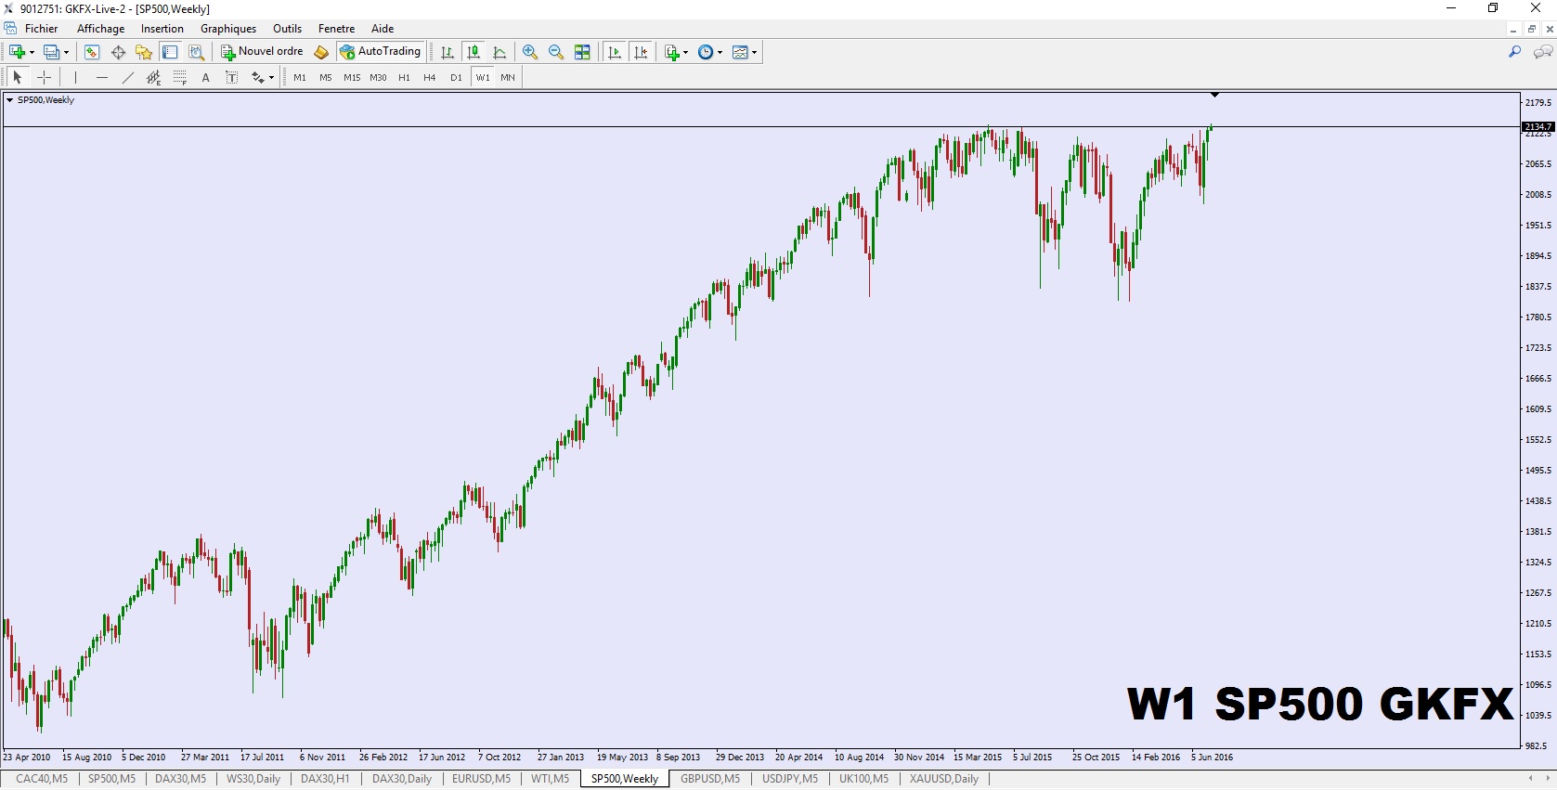Open the chat bubbles icon
Screen dimensions: 1557x790
pyautogui.click(x=1543, y=52)
